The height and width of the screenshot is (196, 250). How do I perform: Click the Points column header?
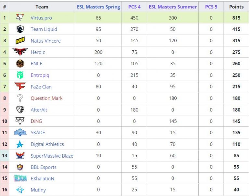236,7
